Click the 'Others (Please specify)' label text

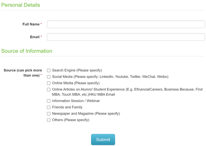tap(71, 120)
